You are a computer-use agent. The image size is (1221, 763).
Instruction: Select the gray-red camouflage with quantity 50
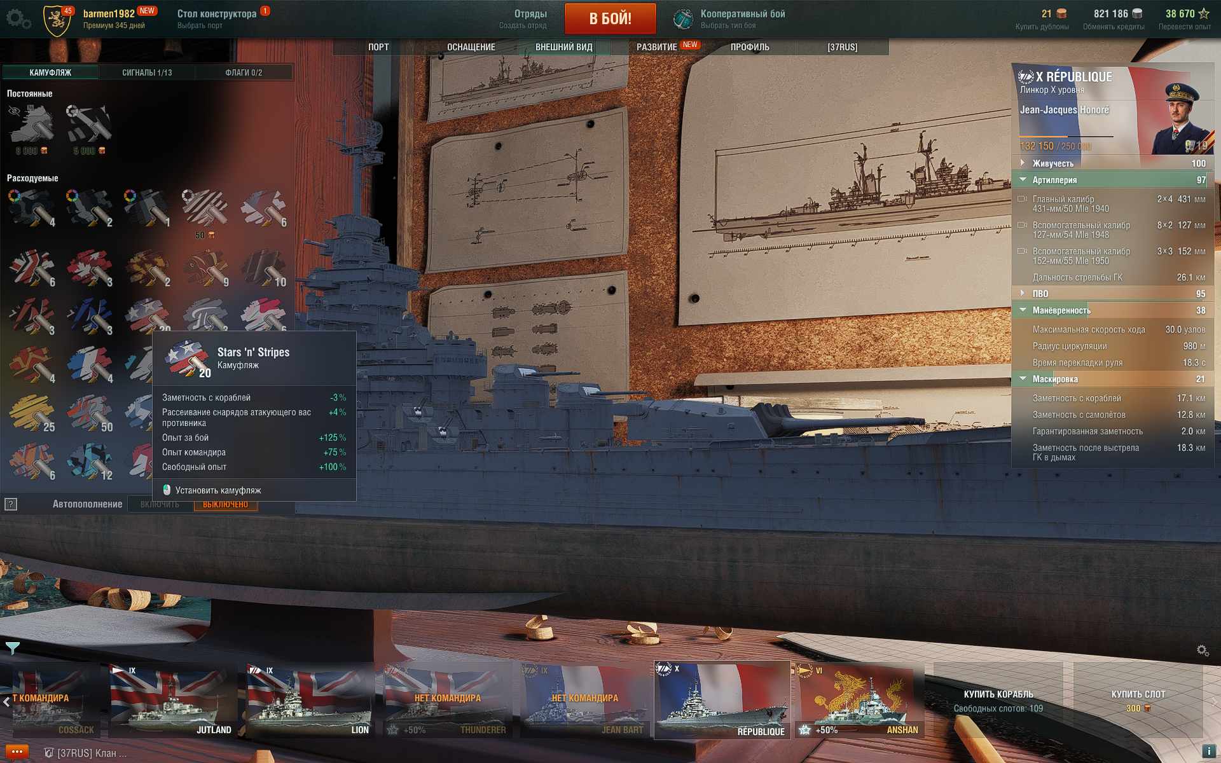click(x=90, y=413)
